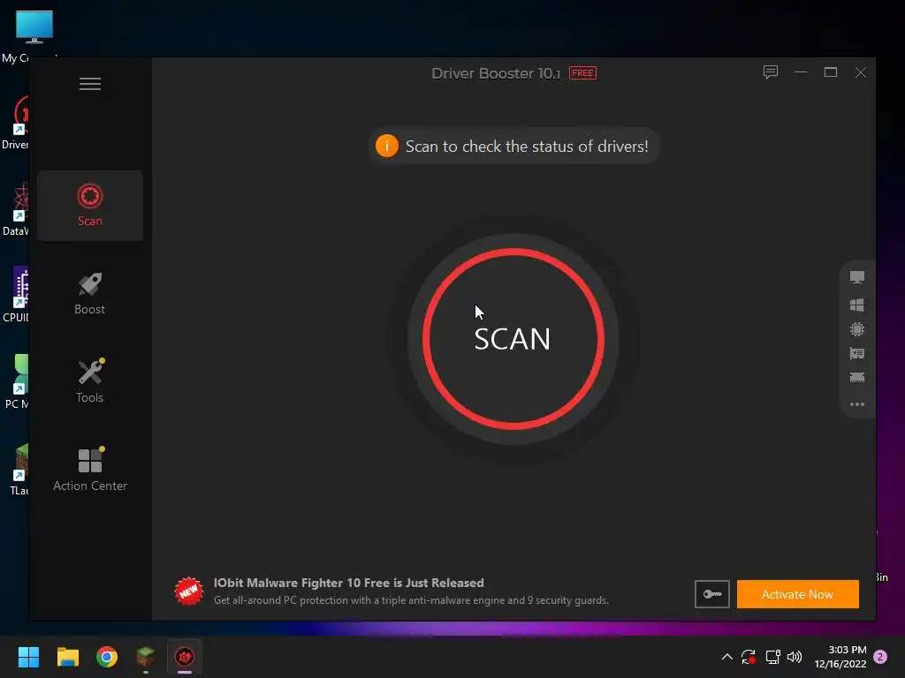Show Windows system info icon

[857, 305]
